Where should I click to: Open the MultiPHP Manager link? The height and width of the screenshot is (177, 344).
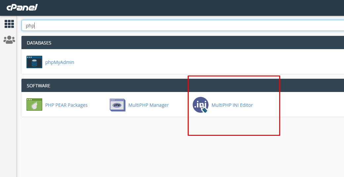tap(148, 105)
